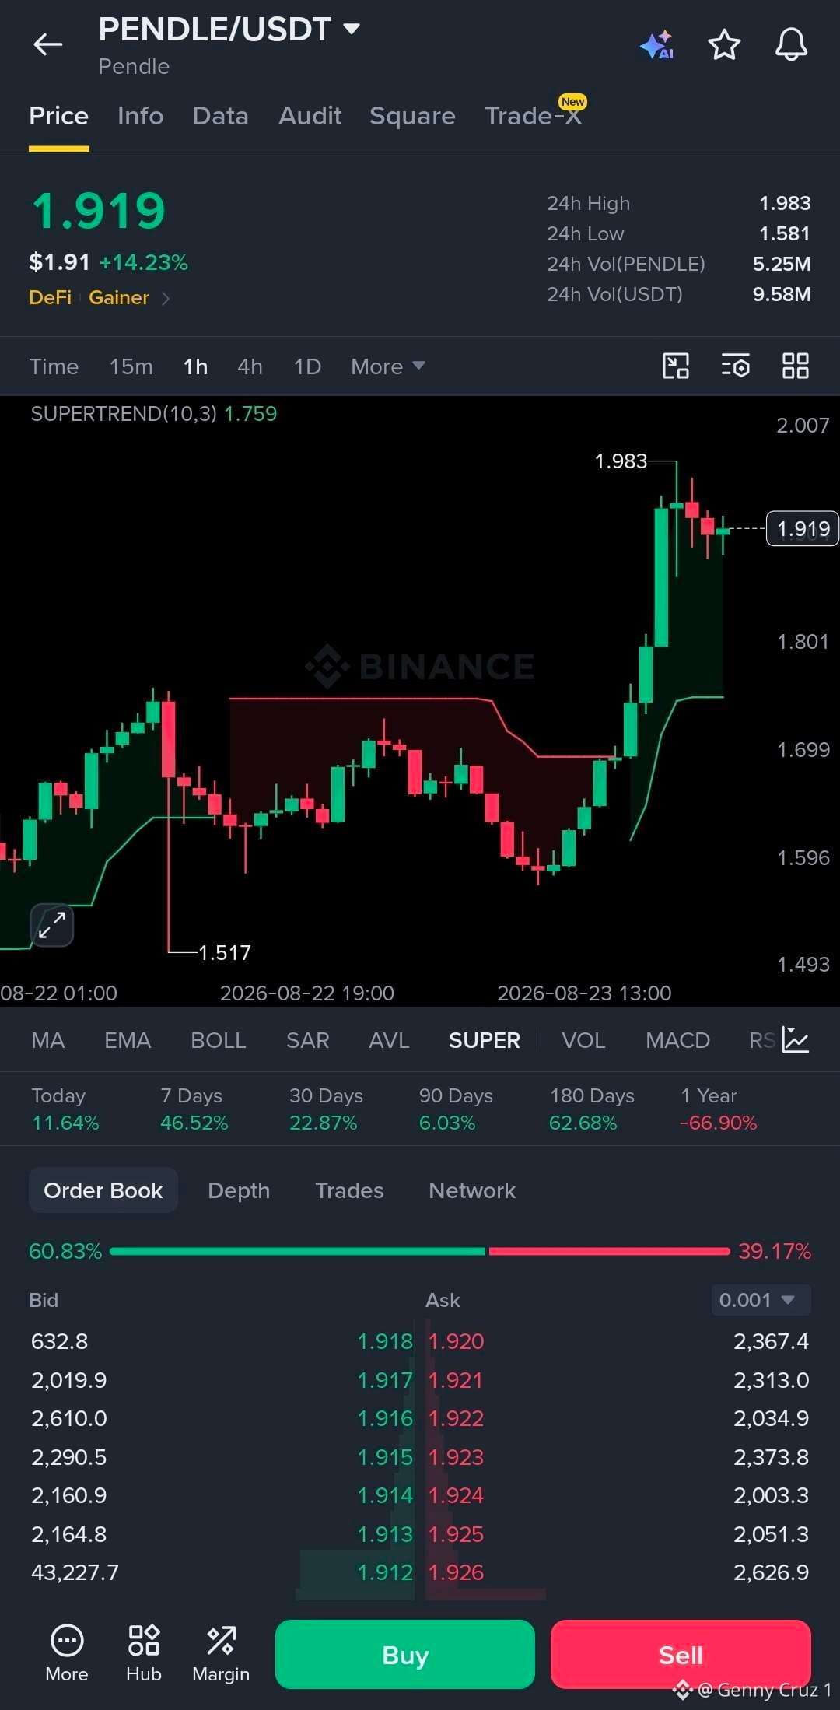Switch to the Info tab
Screen dimensions: 840x1710
click(141, 116)
